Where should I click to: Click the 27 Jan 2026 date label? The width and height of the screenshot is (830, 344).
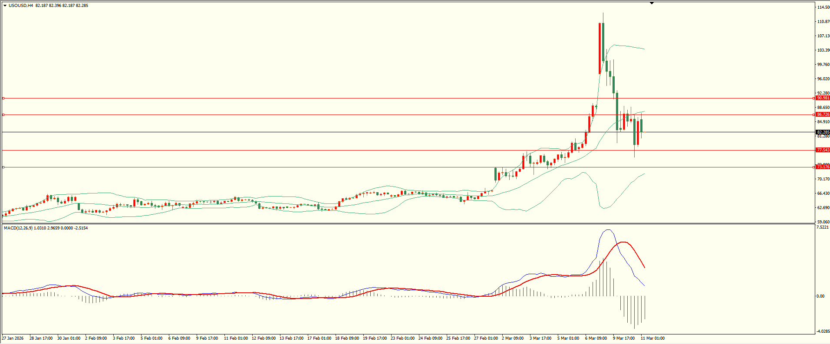coord(13,338)
